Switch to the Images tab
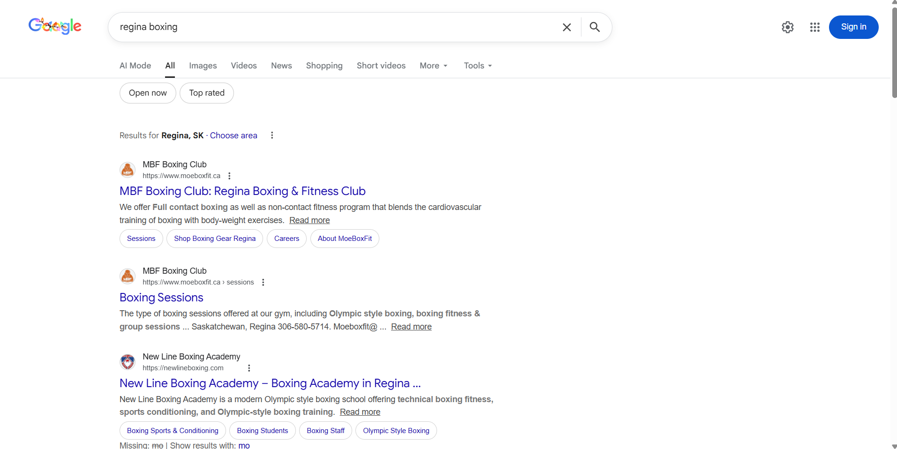Image resolution: width=897 pixels, height=449 pixels. 203,66
